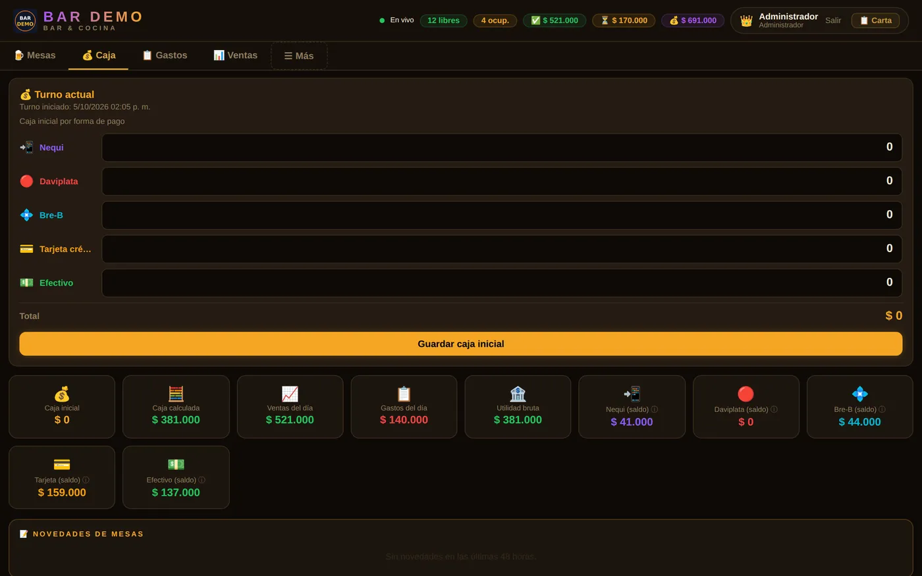Image resolution: width=922 pixels, height=576 pixels.
Task: Click the clipboard icon on Gastos del día card
Action: pos(404,394)
